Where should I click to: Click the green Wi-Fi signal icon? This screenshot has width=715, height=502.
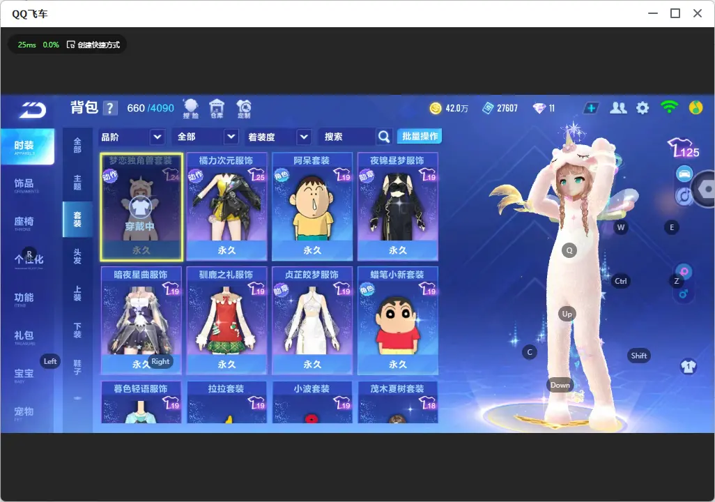[x=669, y=107]
